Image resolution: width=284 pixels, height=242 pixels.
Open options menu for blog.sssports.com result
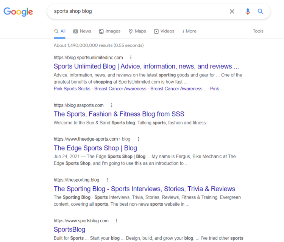112,105
